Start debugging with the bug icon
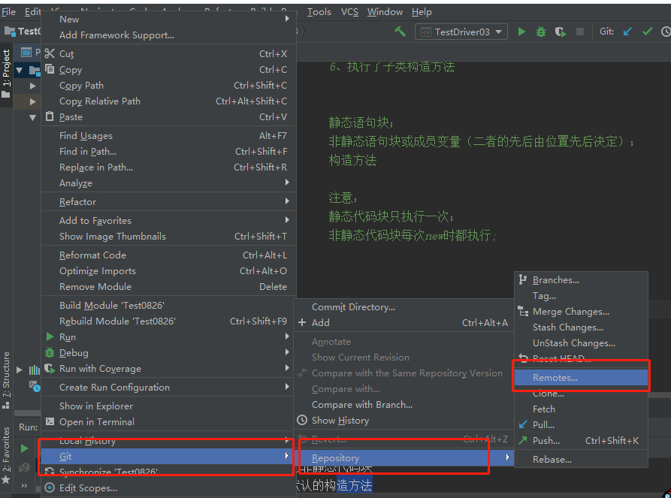671x498 pixels. click(543, 32)
